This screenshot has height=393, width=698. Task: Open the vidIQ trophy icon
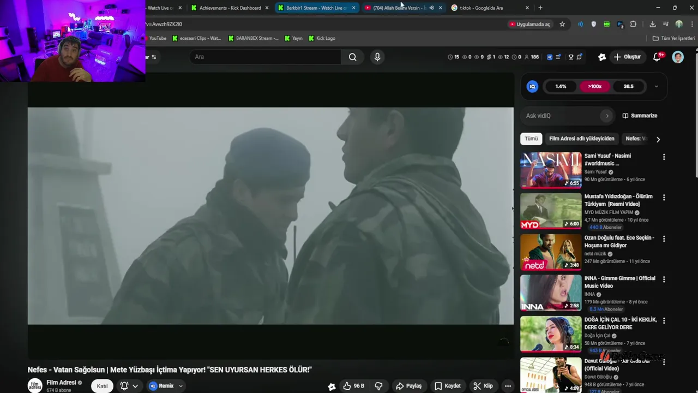click(x=571, y=57)
